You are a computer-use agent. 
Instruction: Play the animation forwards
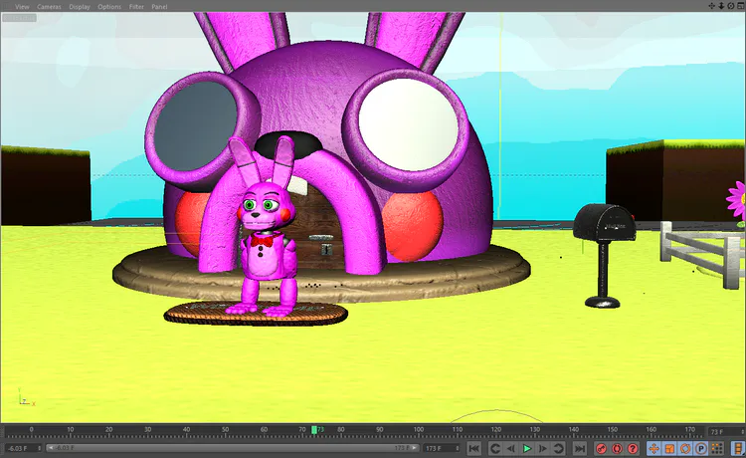pos(526,448)
